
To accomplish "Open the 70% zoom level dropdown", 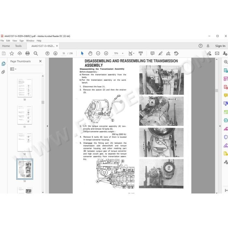I will [x=122, y=53].
